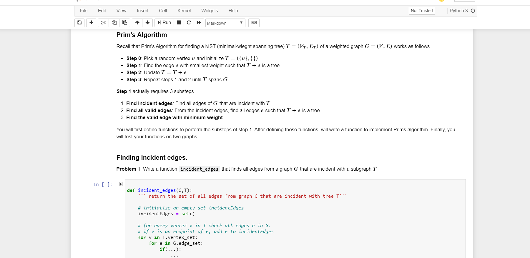Interrupt the kernel with stop button
The width and height of the screenshot is (530, 258).
(x=179, y=23)
